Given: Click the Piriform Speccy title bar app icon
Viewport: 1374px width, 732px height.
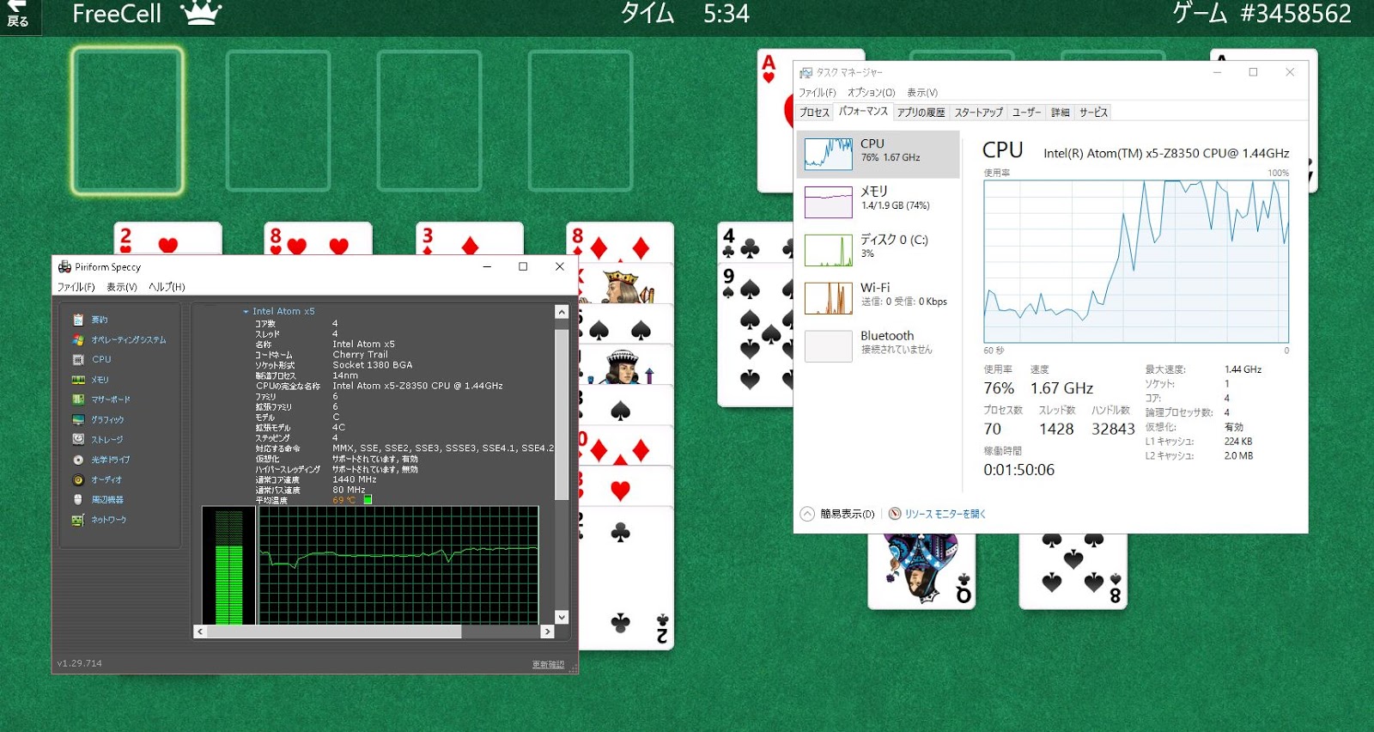Looking at the screenshot, I should point(64,266).
